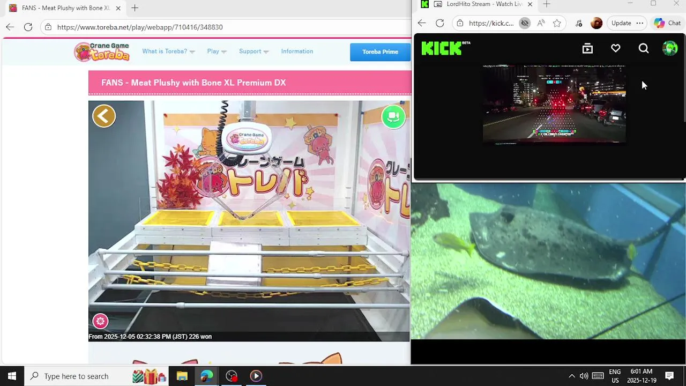
Task: Click the LordHito stream video player
Action: coord(554,105)
